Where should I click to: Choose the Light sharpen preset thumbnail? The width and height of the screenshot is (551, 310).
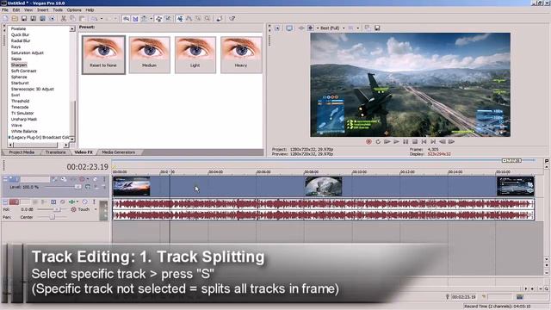pyautogui.click(x=195, y=55)
